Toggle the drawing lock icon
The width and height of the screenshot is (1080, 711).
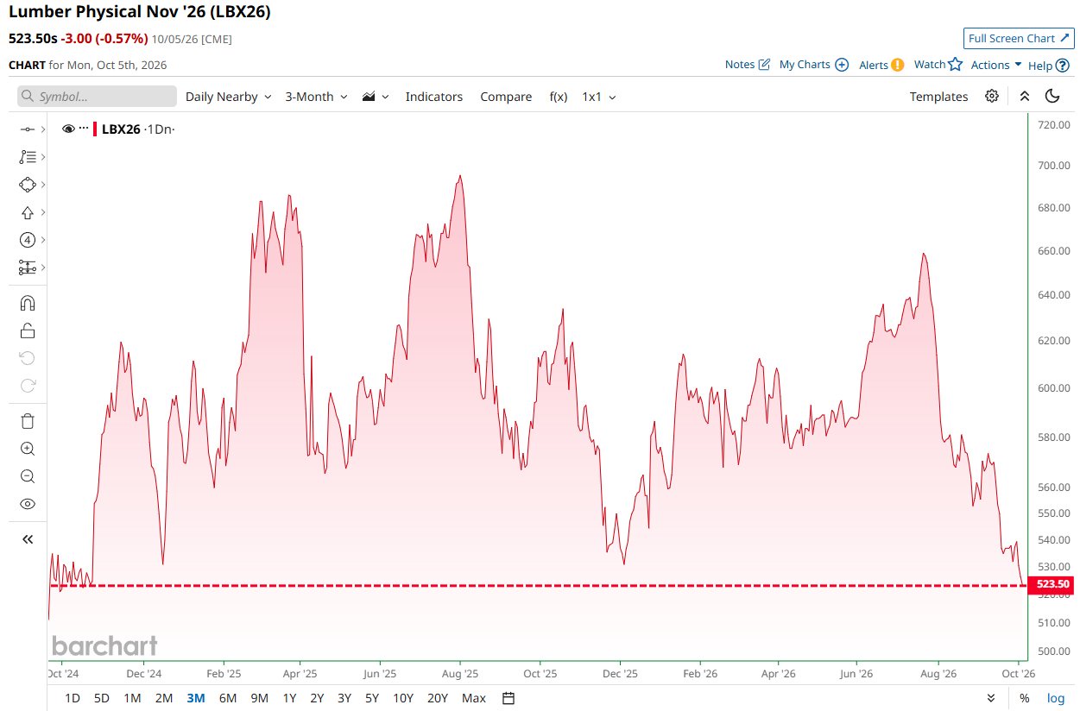27,330
